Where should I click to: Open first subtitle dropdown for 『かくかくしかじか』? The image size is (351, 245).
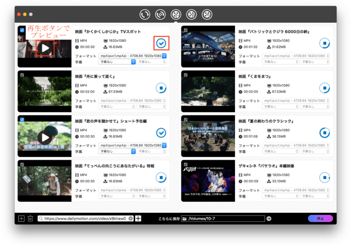pos(117,62)
